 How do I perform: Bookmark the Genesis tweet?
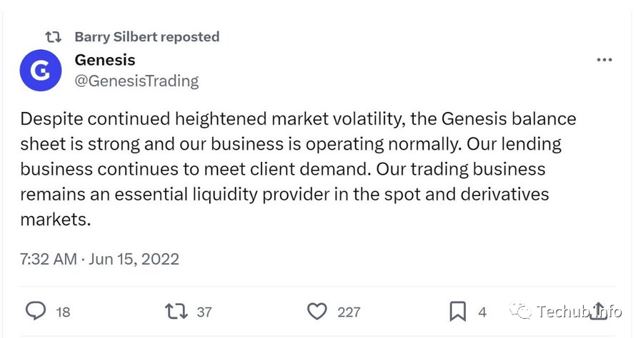457,312
